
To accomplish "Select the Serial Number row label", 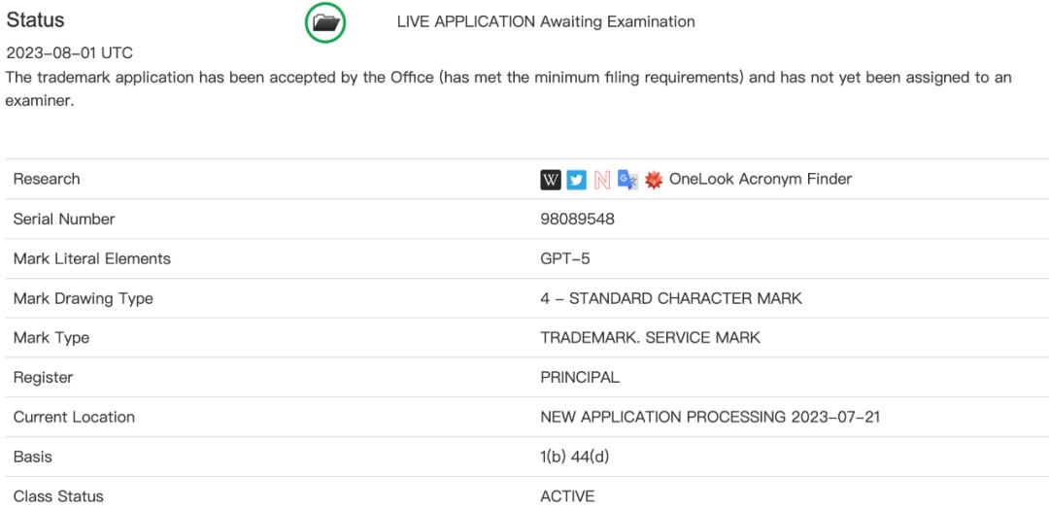I will pos(64,219).
